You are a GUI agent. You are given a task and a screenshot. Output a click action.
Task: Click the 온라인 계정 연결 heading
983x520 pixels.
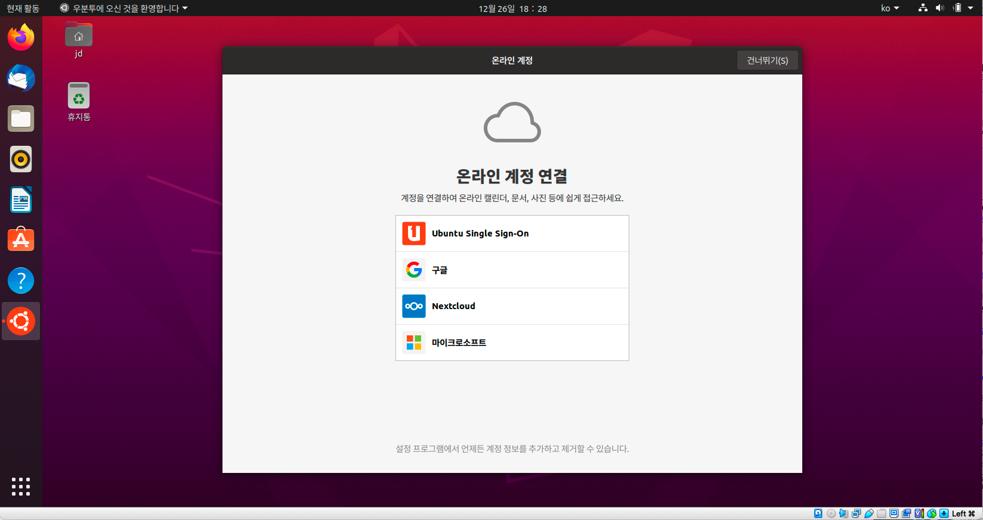click(x=512, y=176)
